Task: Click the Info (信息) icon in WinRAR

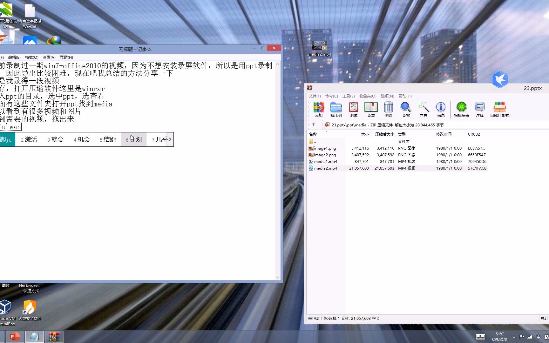Action: [x=441, y=110]
